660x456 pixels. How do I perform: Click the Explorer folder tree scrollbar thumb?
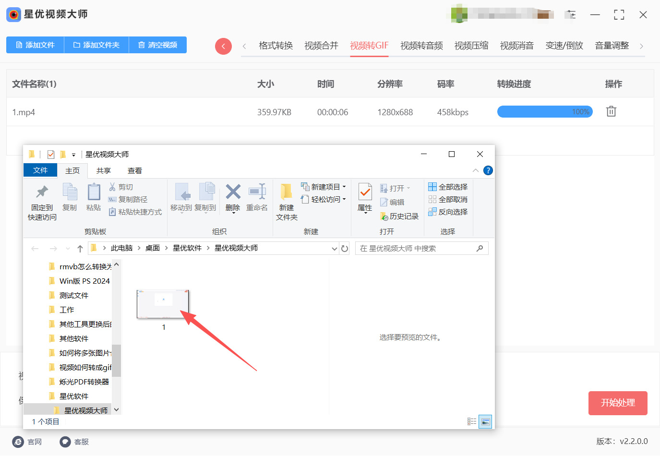coord(116,360)
